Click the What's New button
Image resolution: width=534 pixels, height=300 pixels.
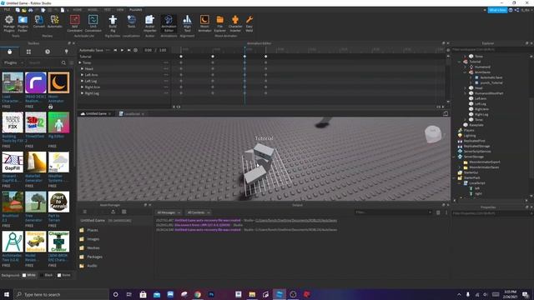tap(497, 10)
